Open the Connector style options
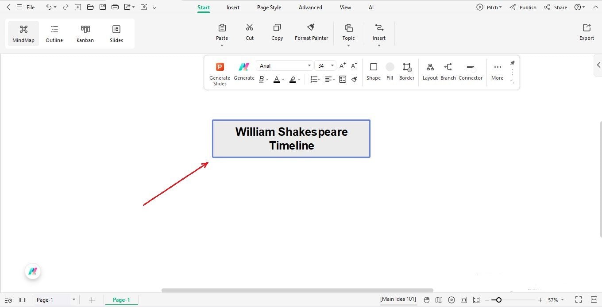This screenshot has width=602, height=307. [471, 71]
